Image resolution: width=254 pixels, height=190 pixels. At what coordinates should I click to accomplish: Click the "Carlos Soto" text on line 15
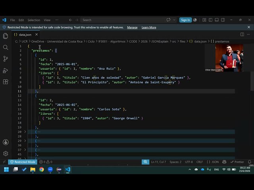[x=109, y=109]
